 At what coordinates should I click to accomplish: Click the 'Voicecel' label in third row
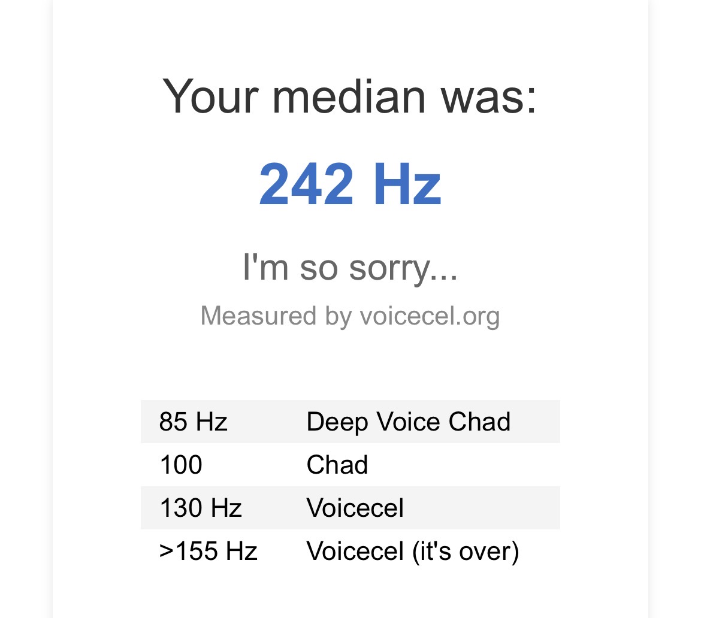[x=355, y=508]
